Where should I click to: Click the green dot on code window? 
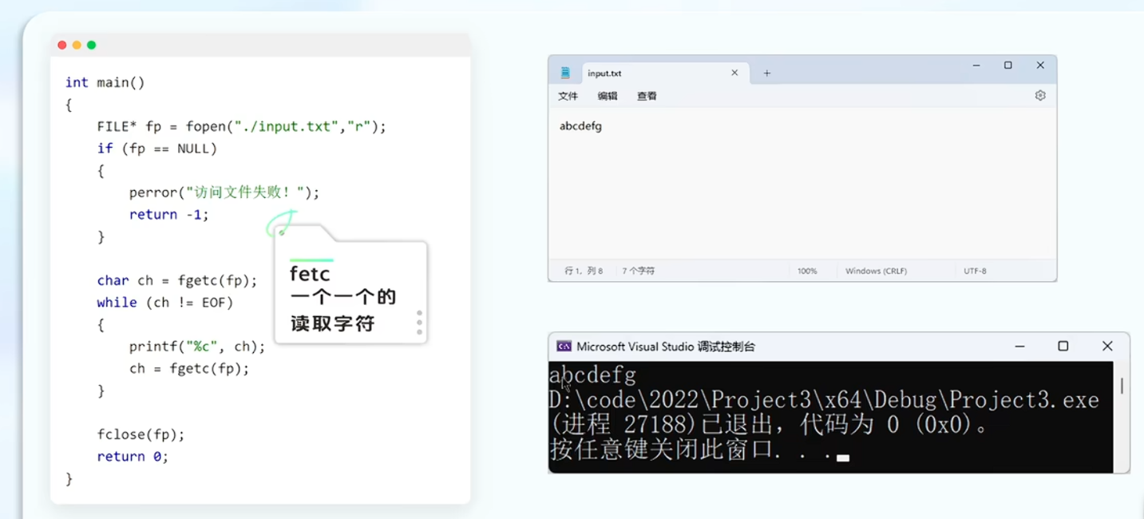tap(91, 45)
